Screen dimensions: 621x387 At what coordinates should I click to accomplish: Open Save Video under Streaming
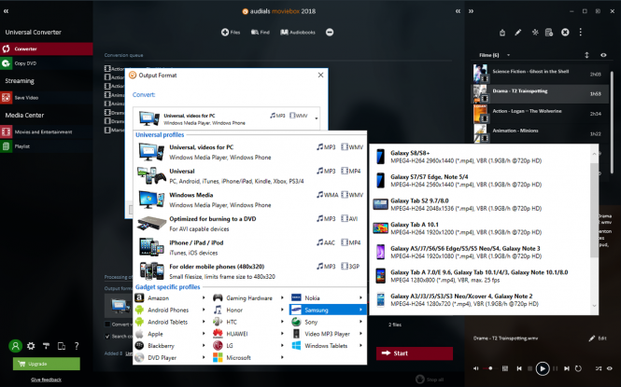[x=47, y=98]
